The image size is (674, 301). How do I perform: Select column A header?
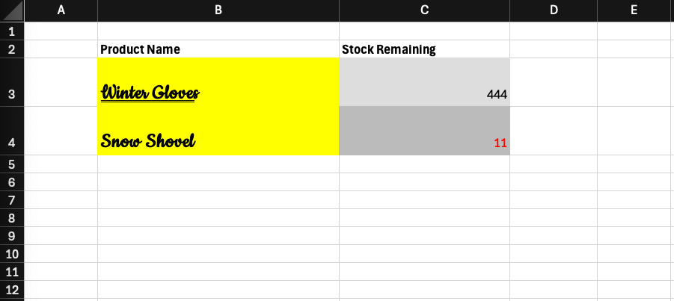pos(61,10)
